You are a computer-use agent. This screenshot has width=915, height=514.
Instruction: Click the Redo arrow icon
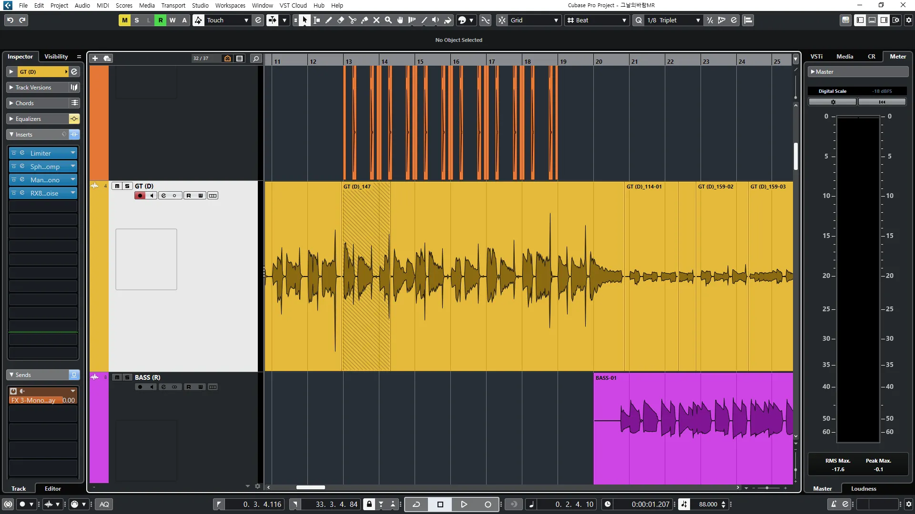tap(22, 20)
